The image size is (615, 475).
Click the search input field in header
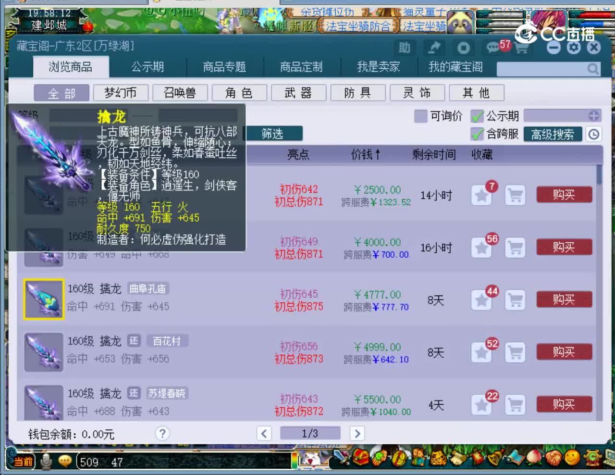(x=541, y=69)
